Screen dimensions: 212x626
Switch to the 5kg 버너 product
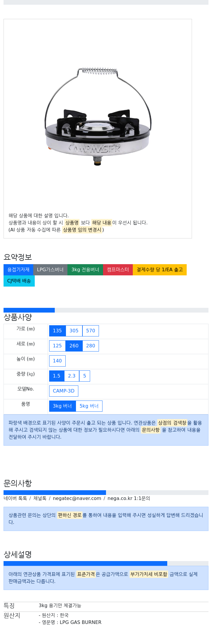(x=89, y=406)
